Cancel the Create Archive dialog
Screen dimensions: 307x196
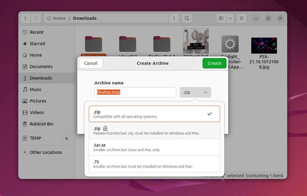tap(91, 64)
